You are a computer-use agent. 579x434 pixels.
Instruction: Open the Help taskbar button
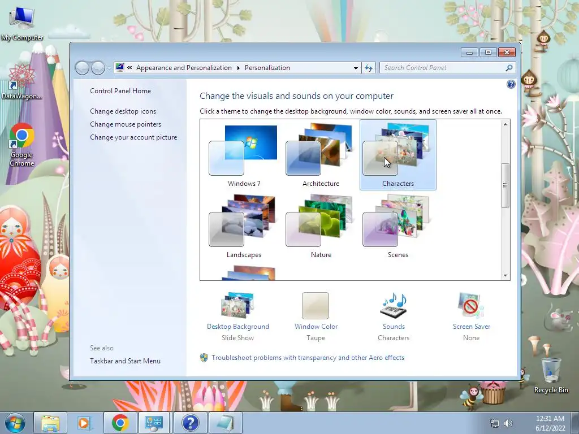pyautogui.click(x=190, y=423)
